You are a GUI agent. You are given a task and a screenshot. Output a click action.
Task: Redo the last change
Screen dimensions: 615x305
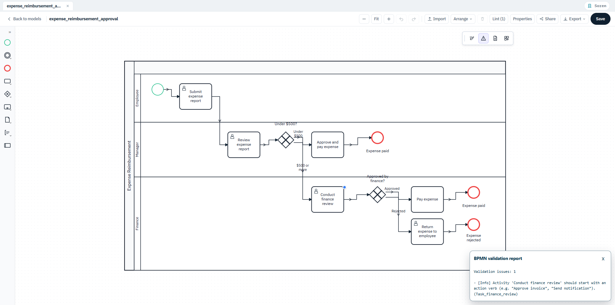tap(414, 19)
